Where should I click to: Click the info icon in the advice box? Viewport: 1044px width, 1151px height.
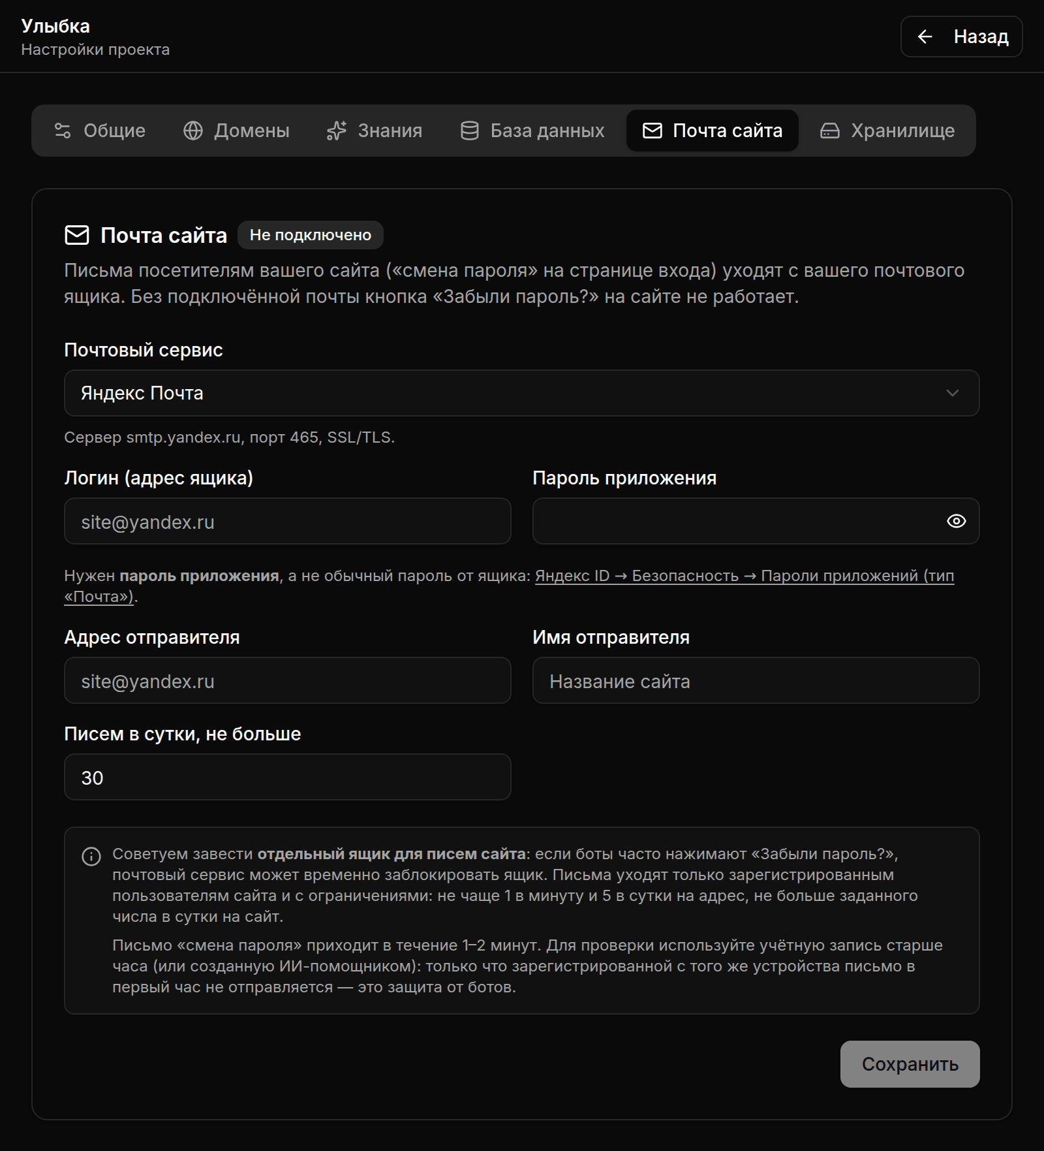pyautogui.click(x=91, y=857)
